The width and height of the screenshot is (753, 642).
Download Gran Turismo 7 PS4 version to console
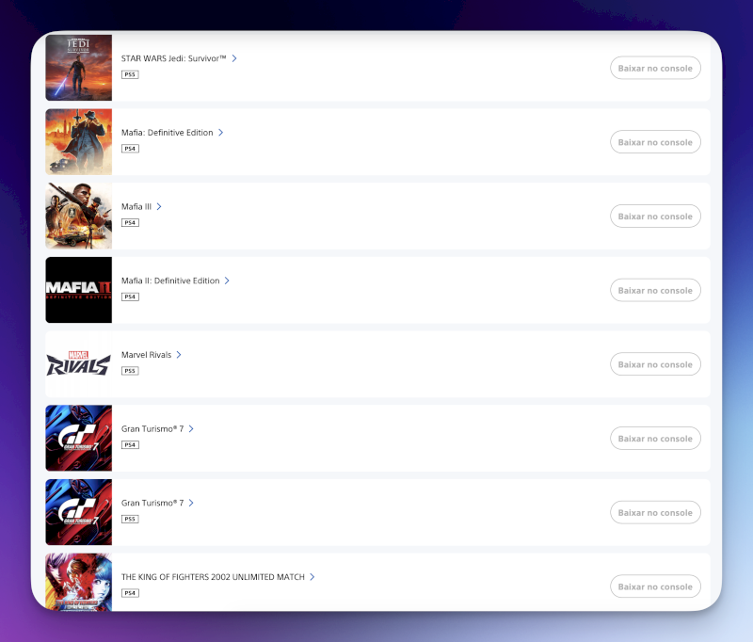tap(655, 439)
